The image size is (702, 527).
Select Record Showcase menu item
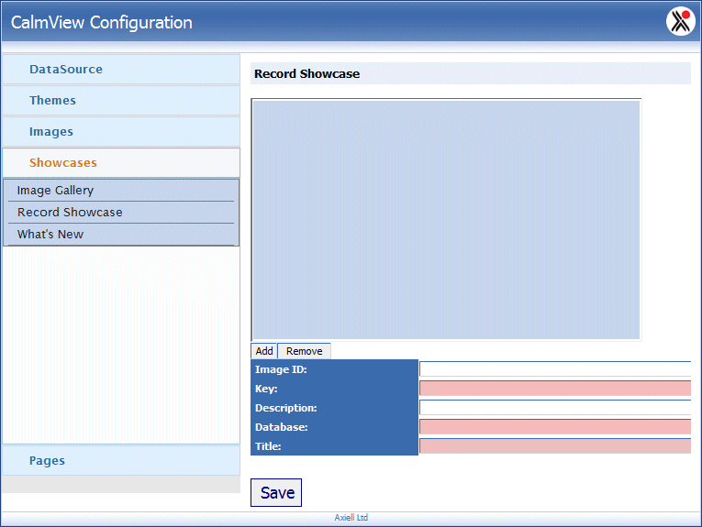pos(70,213)
